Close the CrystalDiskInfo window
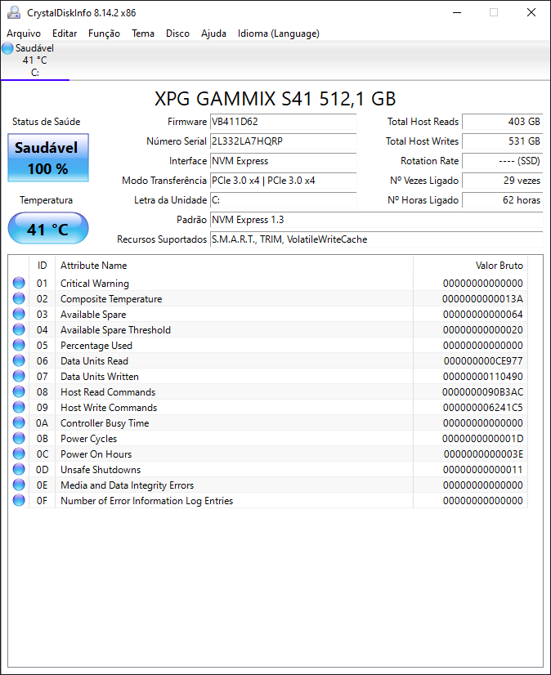The height and width of the screenshot is (675, 551). [531, 12]
